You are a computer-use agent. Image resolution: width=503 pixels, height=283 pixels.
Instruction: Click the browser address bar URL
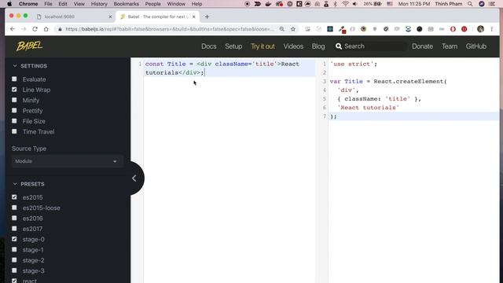[x=170, y=29]
